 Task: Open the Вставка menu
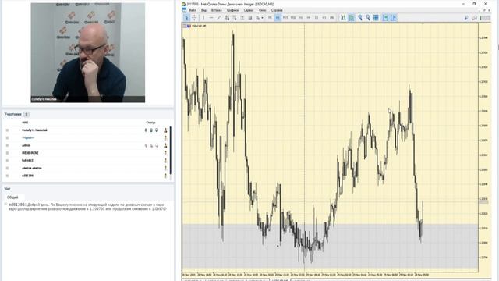(217, 10)
